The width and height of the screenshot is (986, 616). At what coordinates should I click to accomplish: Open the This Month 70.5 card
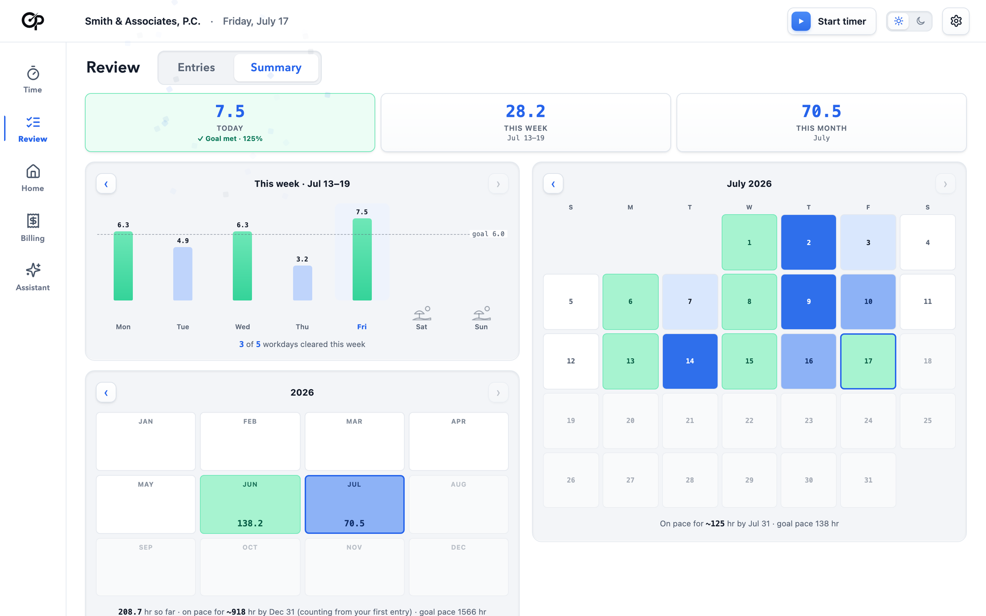[822, 123]
